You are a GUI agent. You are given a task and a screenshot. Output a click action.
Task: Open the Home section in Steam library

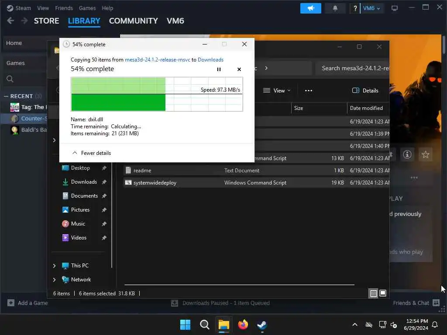tap(14, 43)
